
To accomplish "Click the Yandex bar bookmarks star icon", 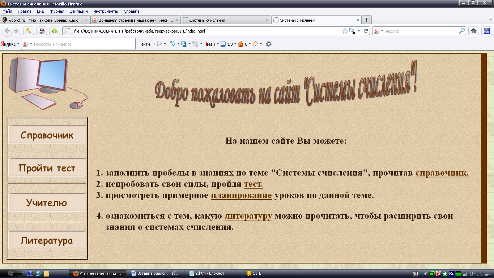I will 255,44.
